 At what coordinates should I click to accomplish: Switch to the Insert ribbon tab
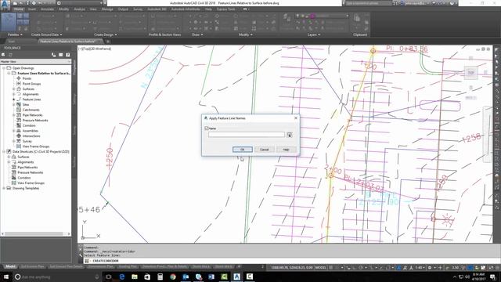click(32, 9)
